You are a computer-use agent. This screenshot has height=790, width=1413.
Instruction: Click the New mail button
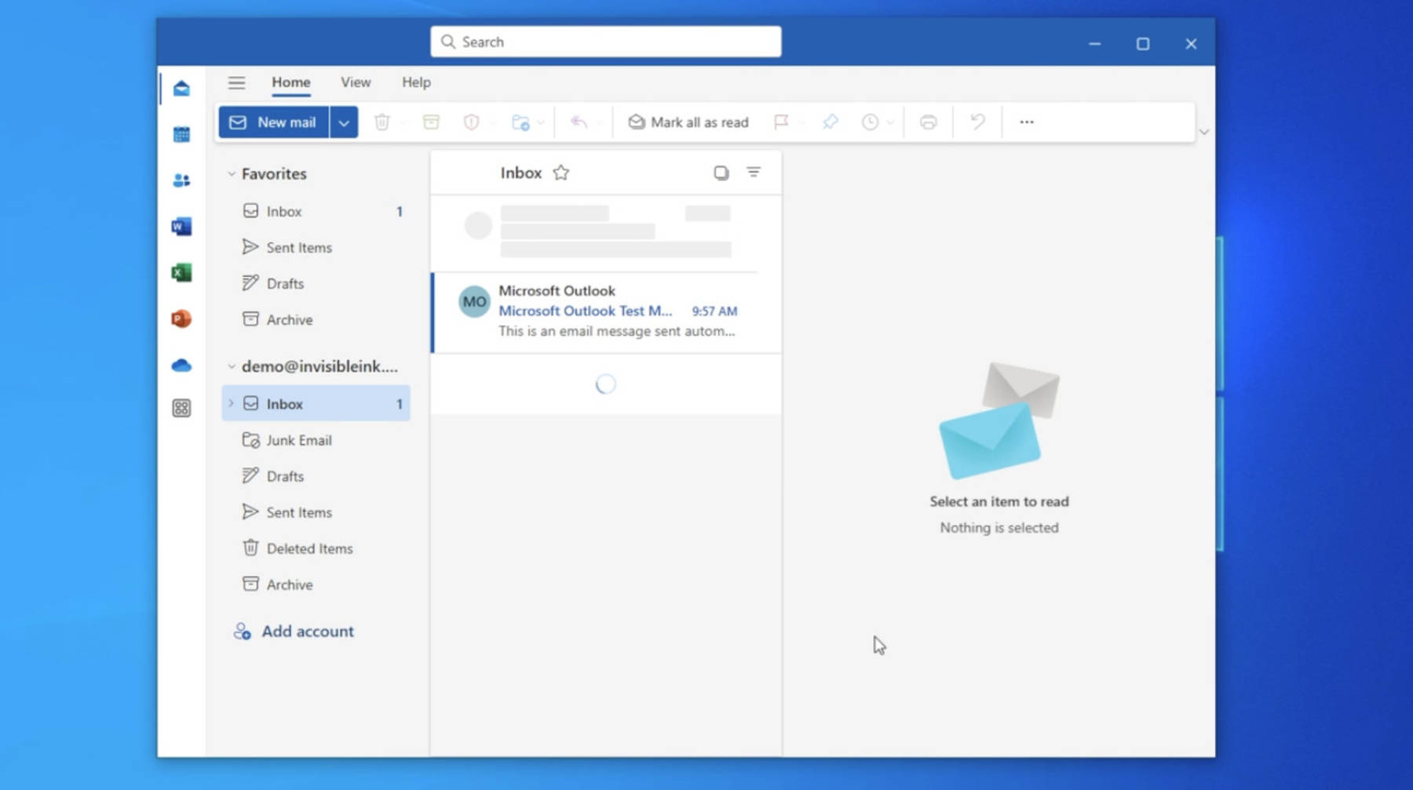coord(273,122)
